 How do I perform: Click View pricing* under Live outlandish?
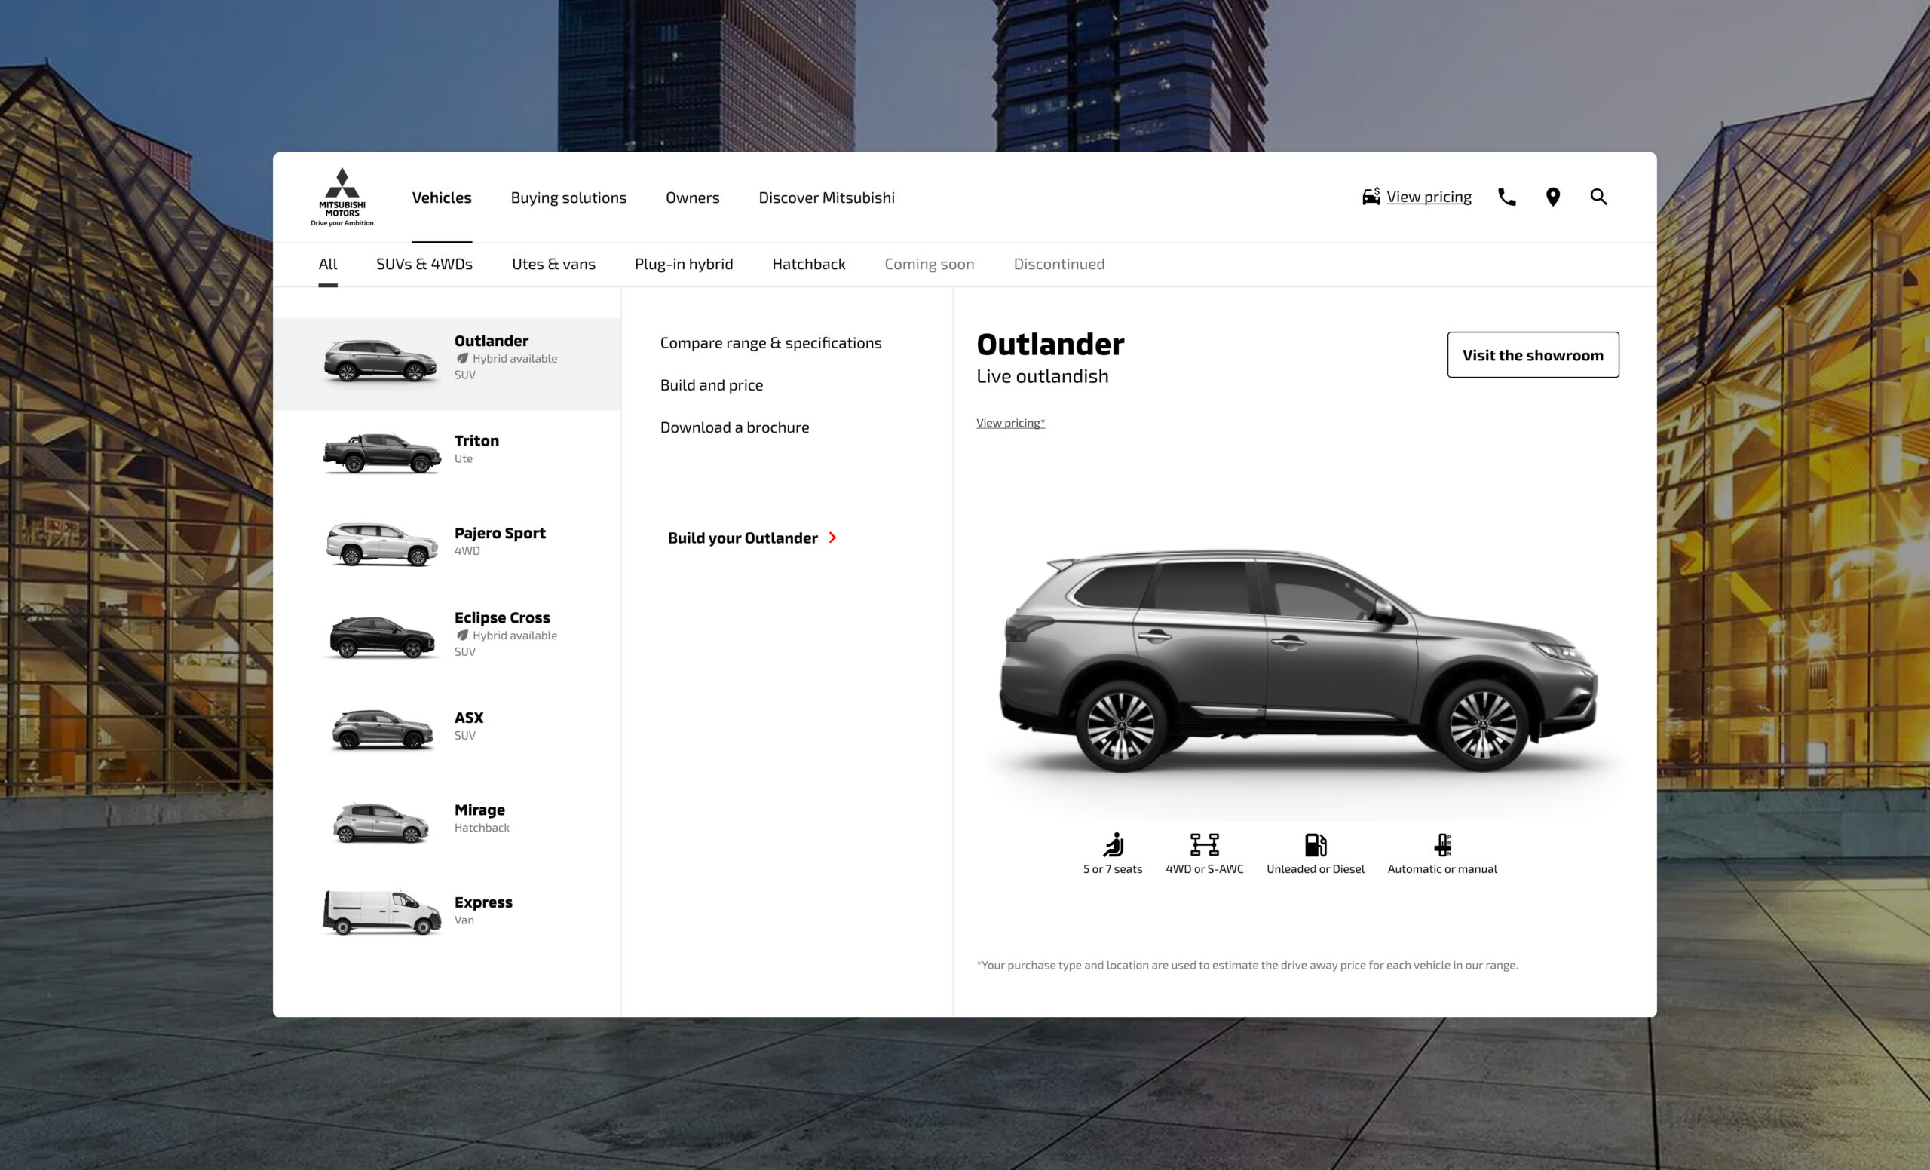click(x=1010, y=423)
